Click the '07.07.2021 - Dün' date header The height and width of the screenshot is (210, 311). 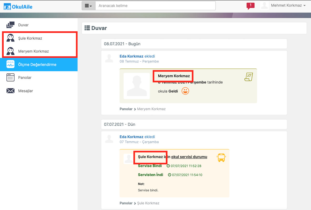[194, 124]
